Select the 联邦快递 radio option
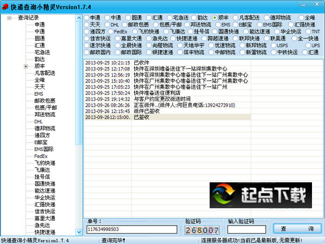This screenshot has width=325, height=244. [x=236, y=38]
